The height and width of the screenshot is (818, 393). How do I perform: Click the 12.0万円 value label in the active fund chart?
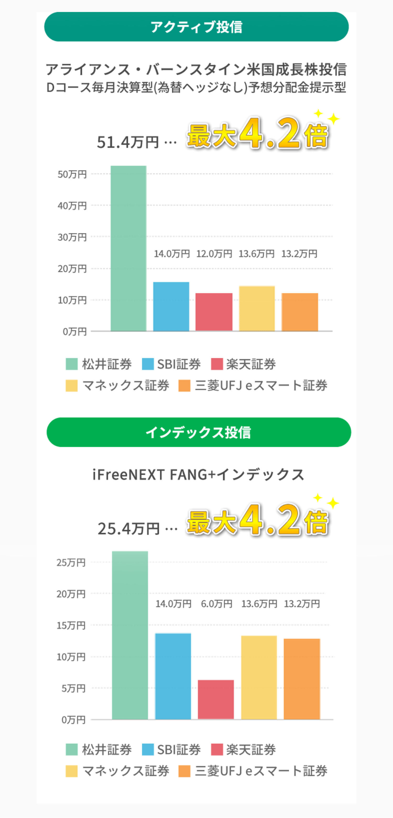click(x=214, y=254)
